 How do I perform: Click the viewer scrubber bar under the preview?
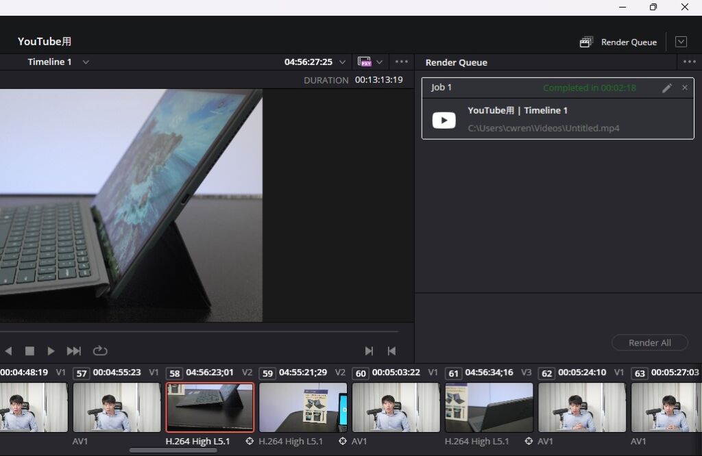(199, 331)
